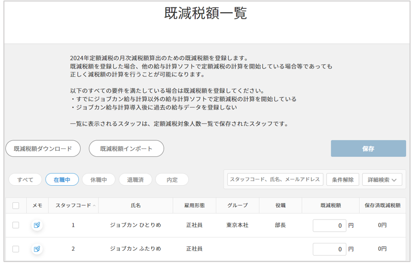413x263 pixels.
Task: Open memo icon for ジョブカン ひとりめ
Action: (37, 225)
